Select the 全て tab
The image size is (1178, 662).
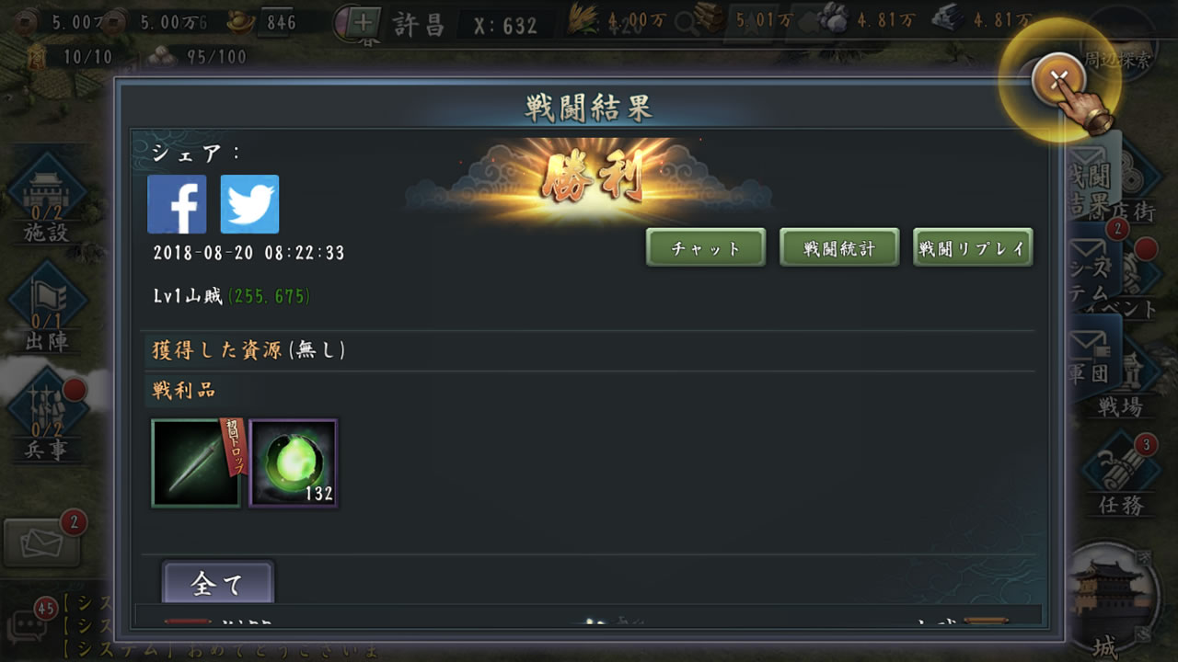click(x=218, y=583)
